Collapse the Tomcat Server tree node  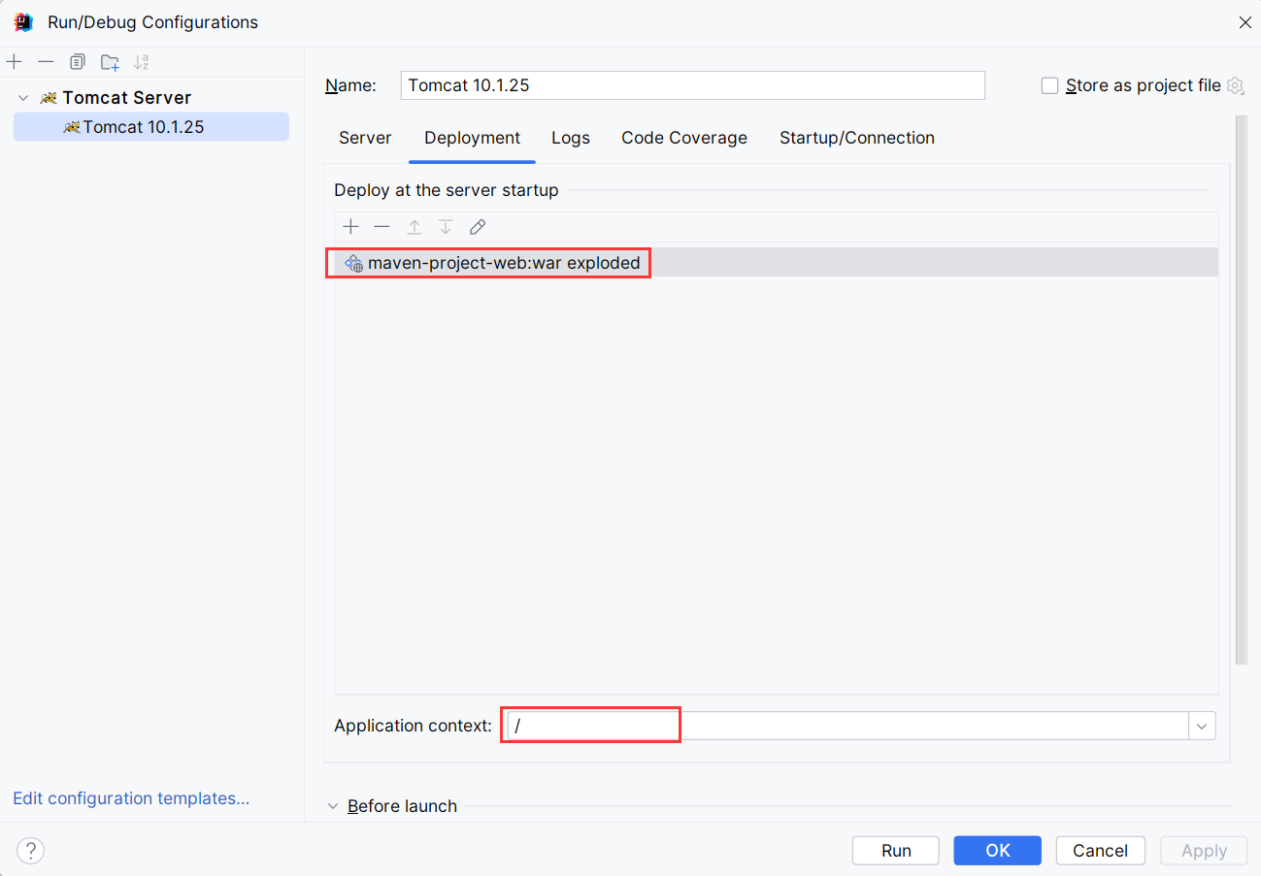(x=23, y=98)
